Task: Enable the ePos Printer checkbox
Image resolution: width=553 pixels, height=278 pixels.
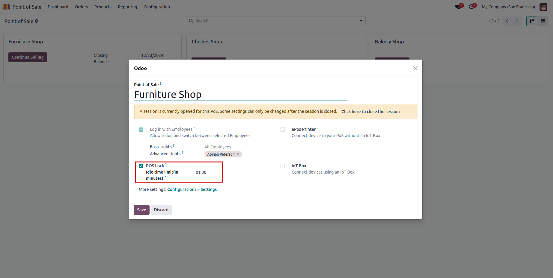Action: coord(283,130)
